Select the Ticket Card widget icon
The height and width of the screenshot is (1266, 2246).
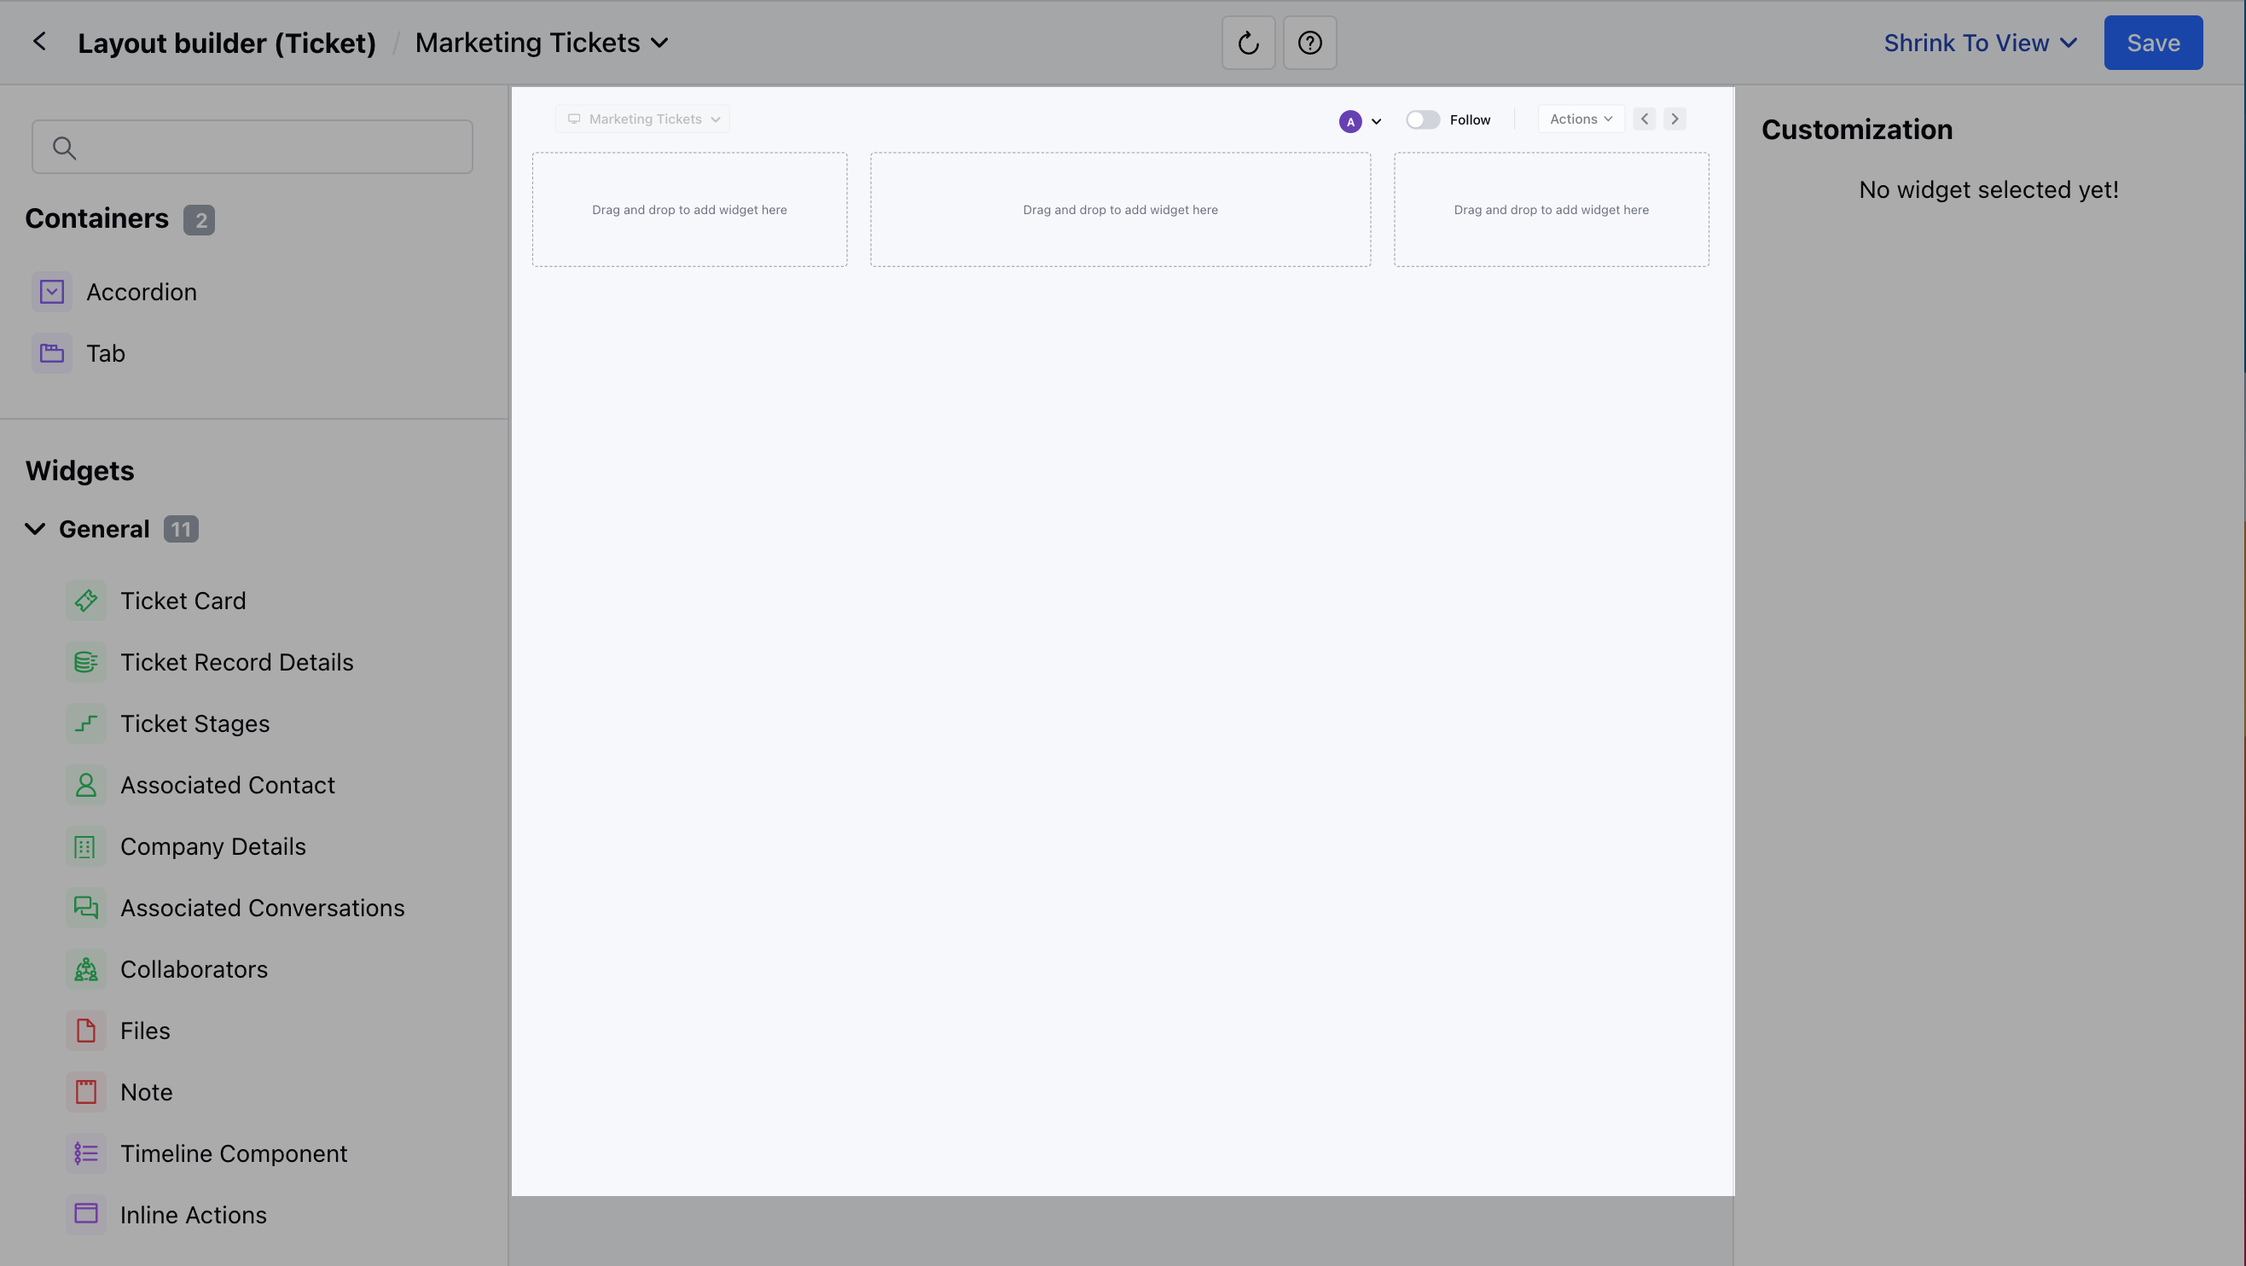point(85,600)
